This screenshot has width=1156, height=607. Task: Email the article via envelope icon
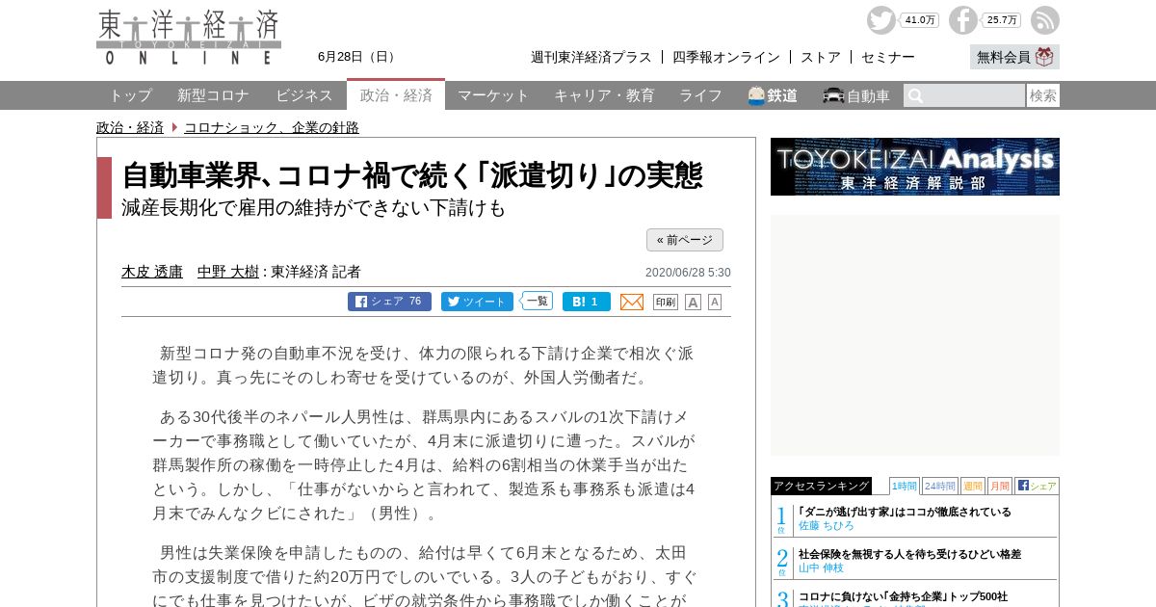tap(632, 302)
